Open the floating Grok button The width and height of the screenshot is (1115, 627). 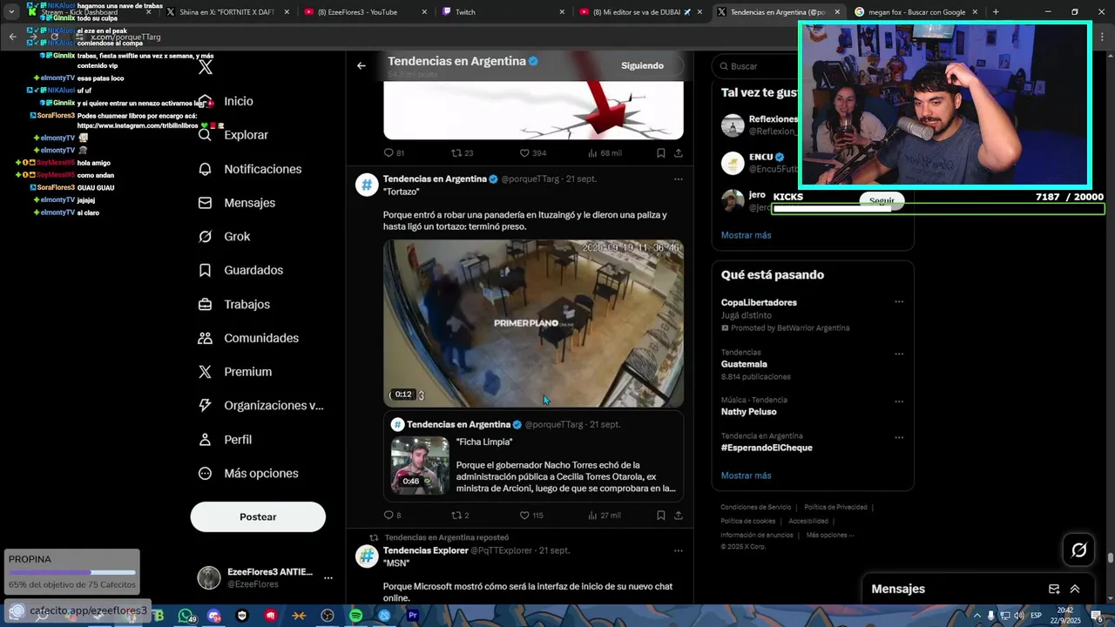[1078, 549]
